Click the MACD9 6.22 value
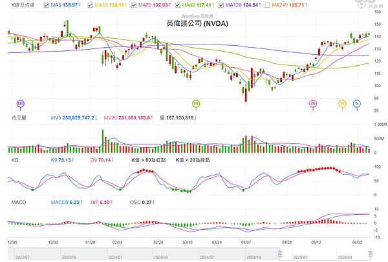This screenshot has height=262, width=388. point(67,202)
